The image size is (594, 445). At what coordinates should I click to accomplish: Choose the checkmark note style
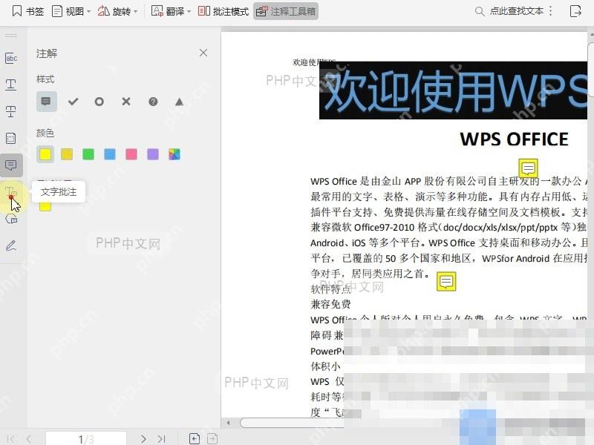pos(73,102)
